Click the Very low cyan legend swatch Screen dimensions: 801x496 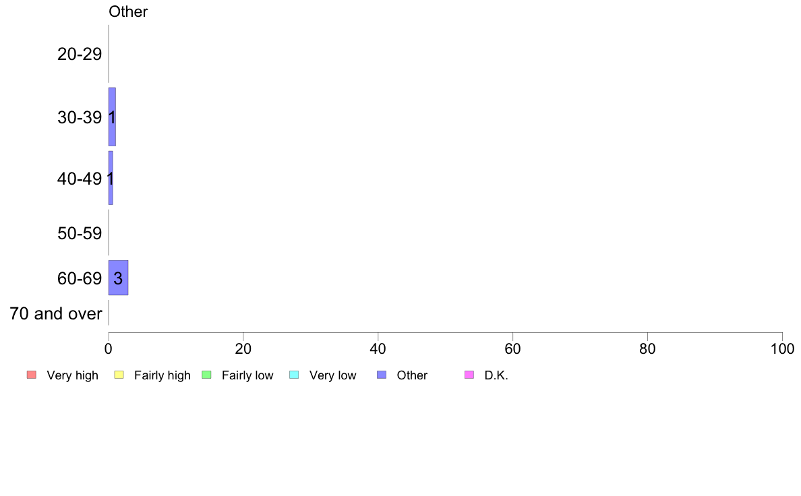tap(294, 375)
